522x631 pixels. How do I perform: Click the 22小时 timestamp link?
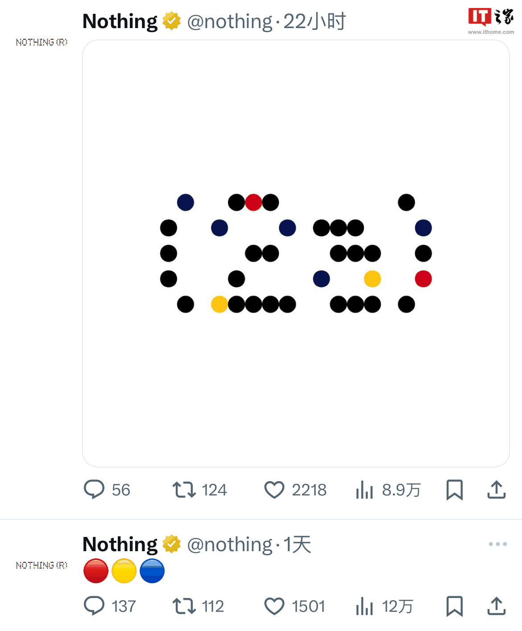[315, 20]
